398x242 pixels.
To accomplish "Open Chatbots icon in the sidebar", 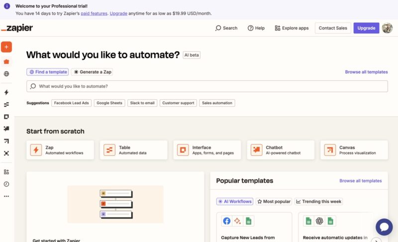I will point(6,129).
